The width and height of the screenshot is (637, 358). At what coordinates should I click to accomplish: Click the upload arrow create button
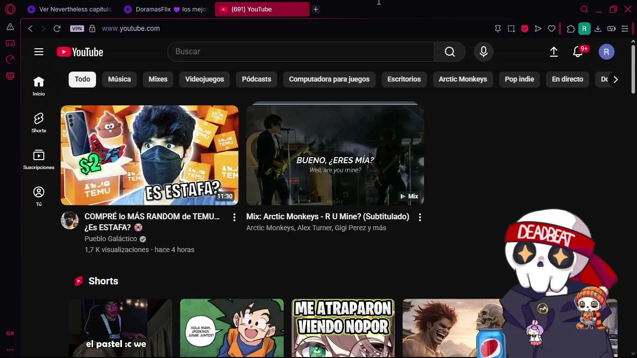[554, 52]
